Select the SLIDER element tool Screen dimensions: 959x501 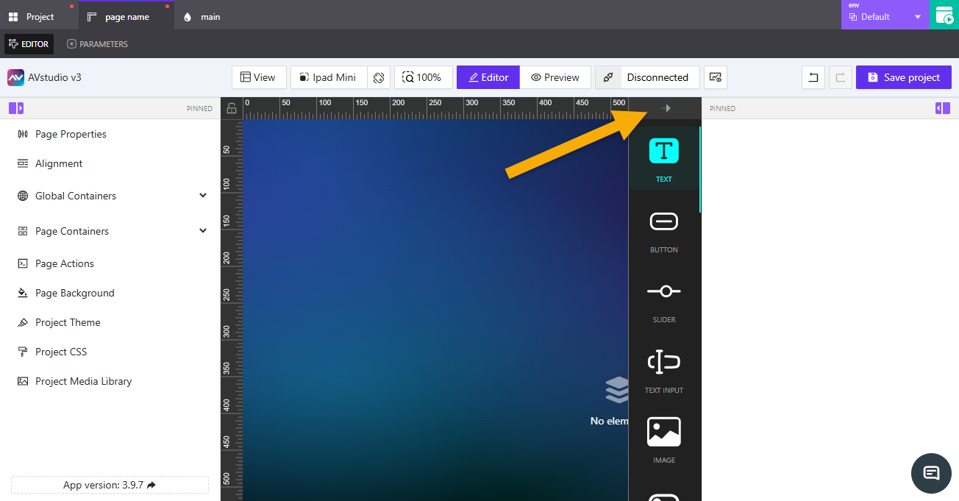click(663, 298)
